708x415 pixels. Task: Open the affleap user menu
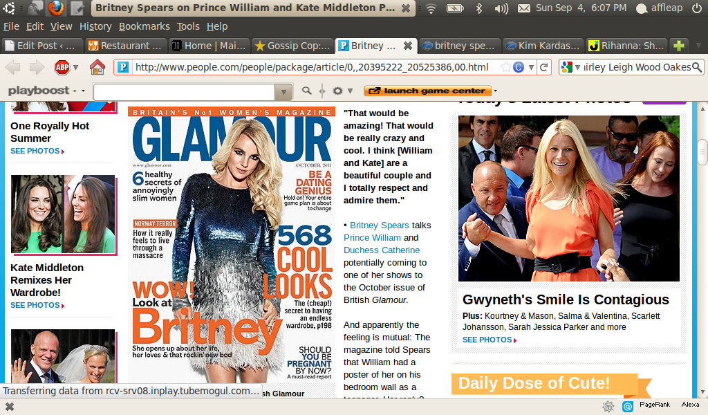(x=659, y=8)
